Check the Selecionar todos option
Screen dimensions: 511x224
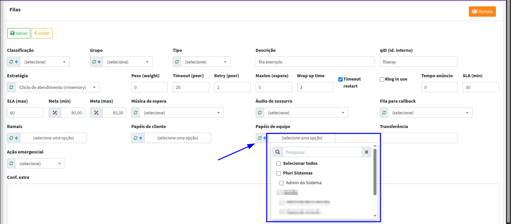click(x=278, y=163)
